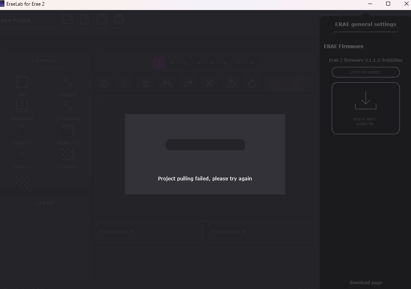
Task: Select the Fader 1D element icon
Action: (22, 130)
